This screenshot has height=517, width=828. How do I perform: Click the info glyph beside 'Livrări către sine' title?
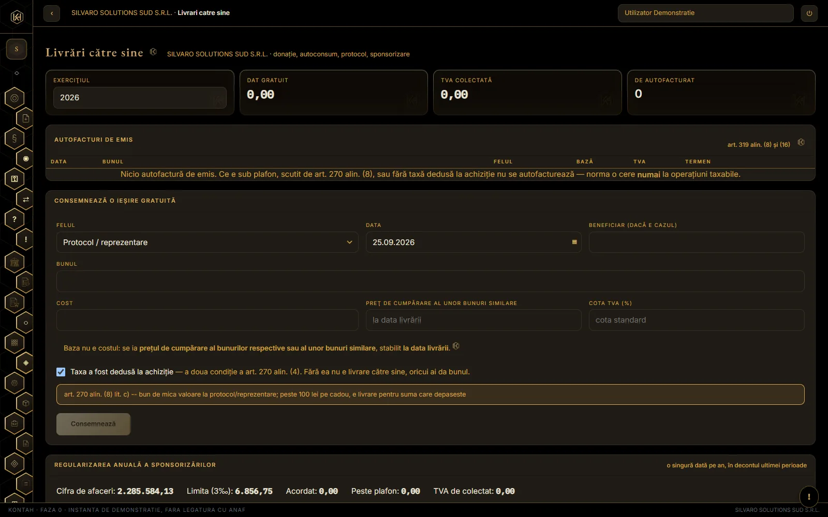153,52
